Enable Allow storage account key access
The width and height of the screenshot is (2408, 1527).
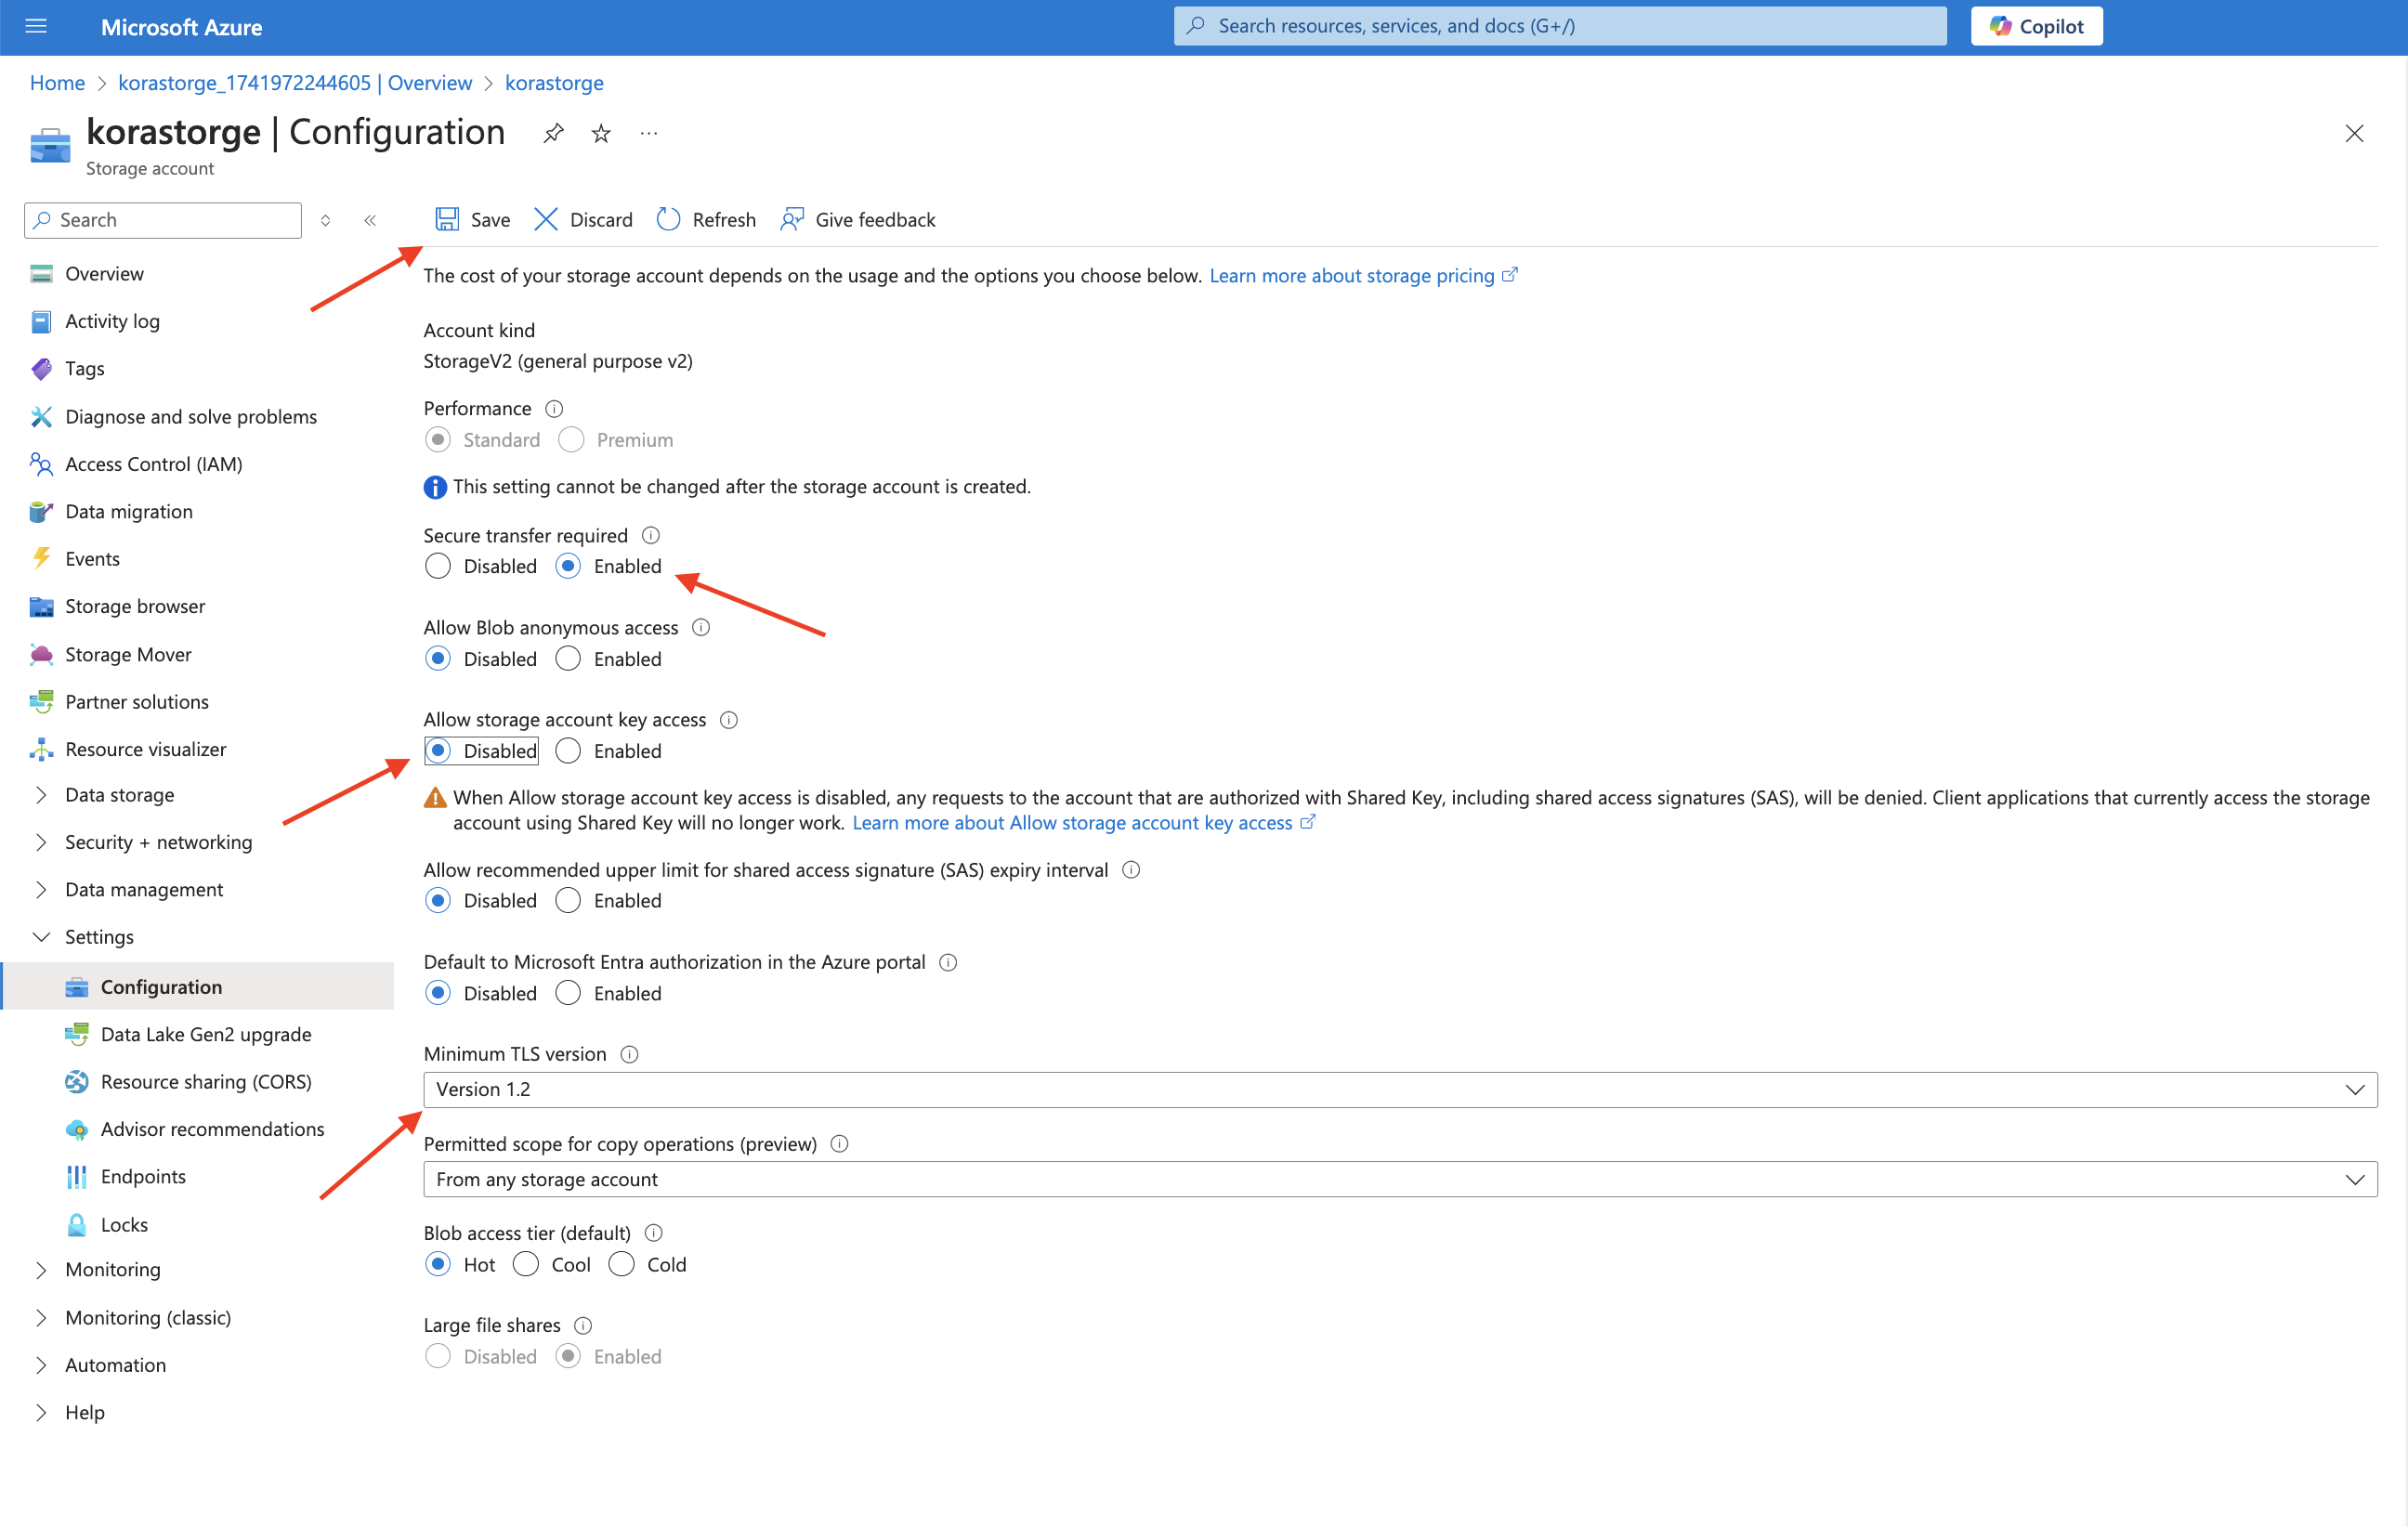pos(568,751)
